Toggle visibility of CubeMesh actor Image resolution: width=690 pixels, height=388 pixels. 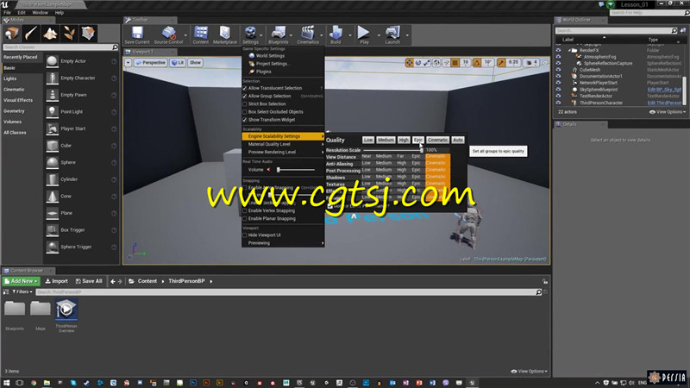(x=558, y=70)
